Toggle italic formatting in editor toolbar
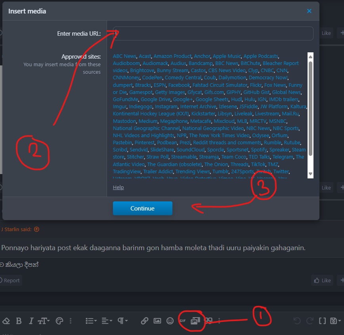 31,321
